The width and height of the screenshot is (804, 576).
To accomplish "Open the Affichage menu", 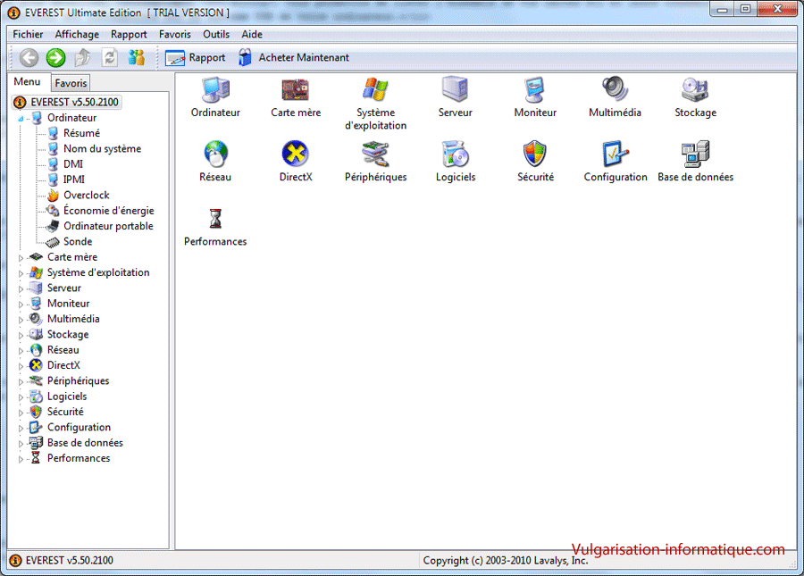I will pos(77,34).
